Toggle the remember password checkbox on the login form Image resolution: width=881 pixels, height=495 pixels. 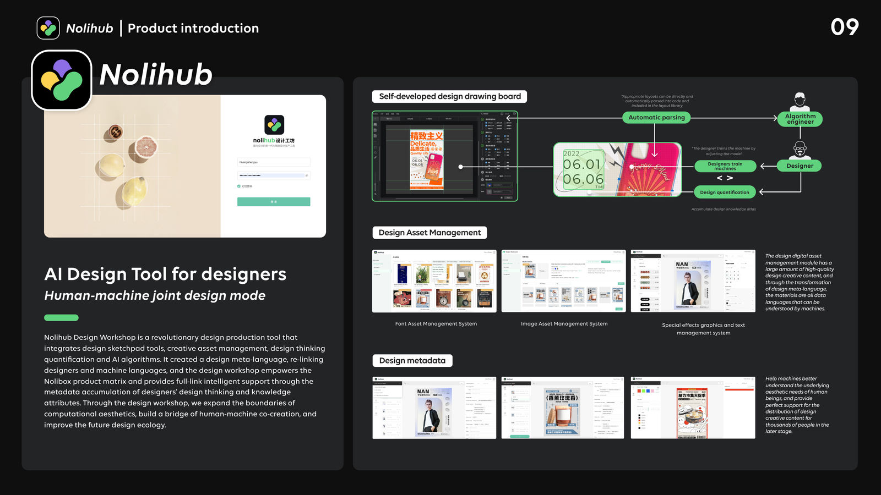(239, 186)
